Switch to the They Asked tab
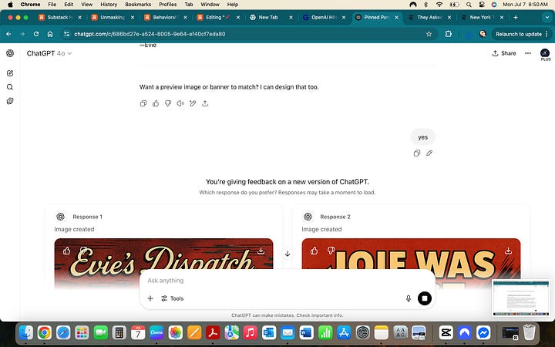Image resolution: width=555 pixels, height=347 pixels. [429, 17]
